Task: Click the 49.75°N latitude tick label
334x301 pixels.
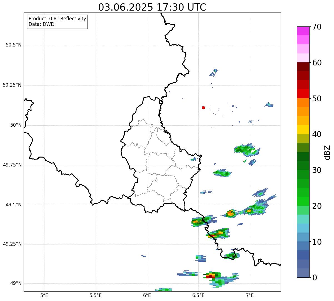Action: tap(12, 165)
